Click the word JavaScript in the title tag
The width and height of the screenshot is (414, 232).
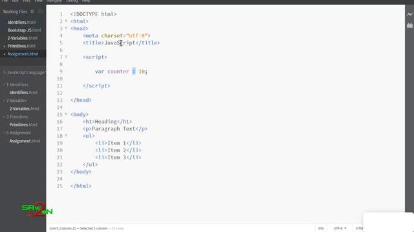click(120, 43)
